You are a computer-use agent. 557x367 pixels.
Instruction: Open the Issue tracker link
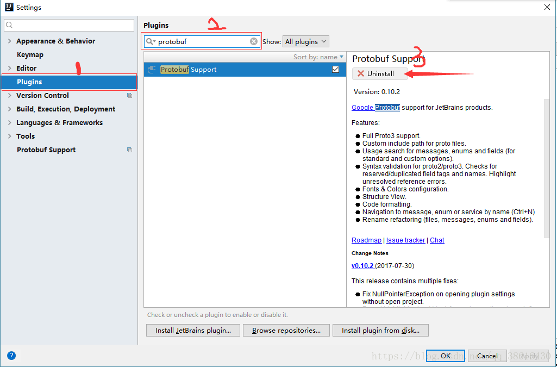point(406,240)
